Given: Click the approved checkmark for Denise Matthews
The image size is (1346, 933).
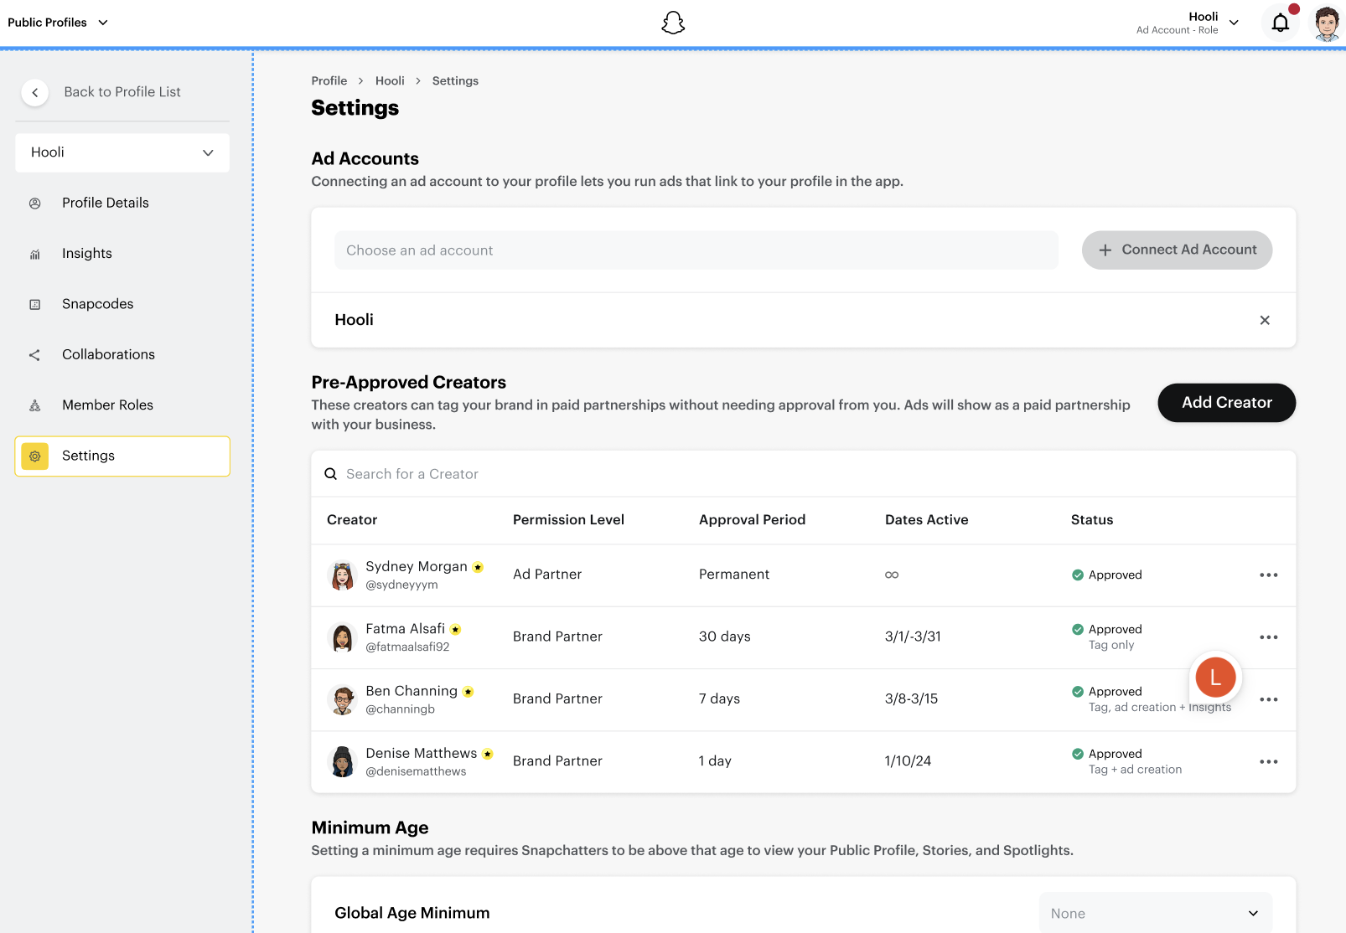Looking at the screenshot, I should coord(1078,754).
